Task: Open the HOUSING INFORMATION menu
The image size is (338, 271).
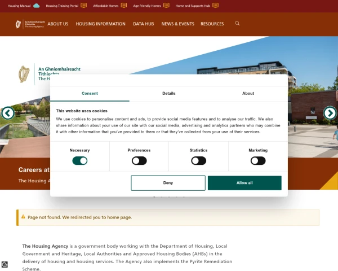Action: pyautogui.click(x=100, y=24)
